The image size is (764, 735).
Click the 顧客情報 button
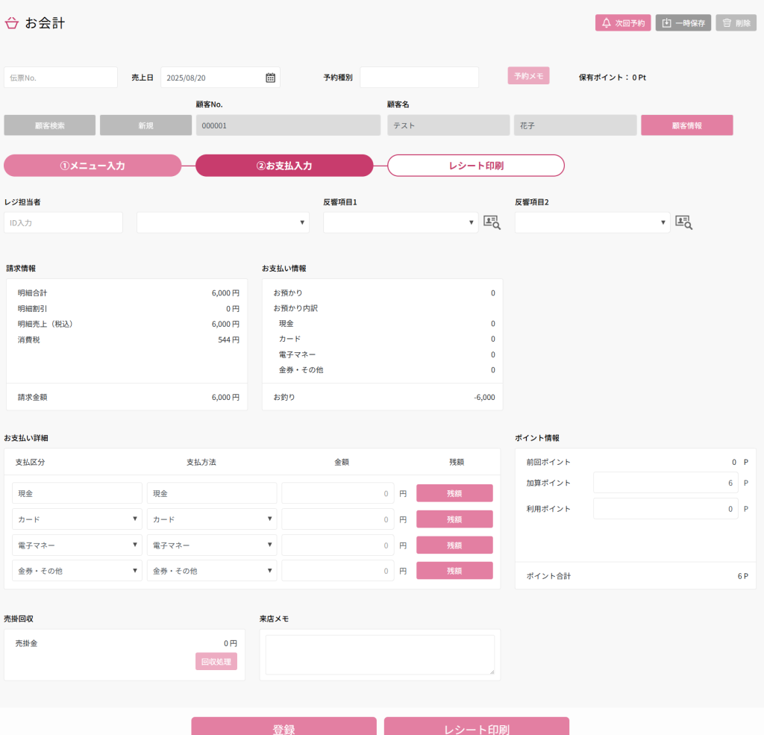point(686,125)
